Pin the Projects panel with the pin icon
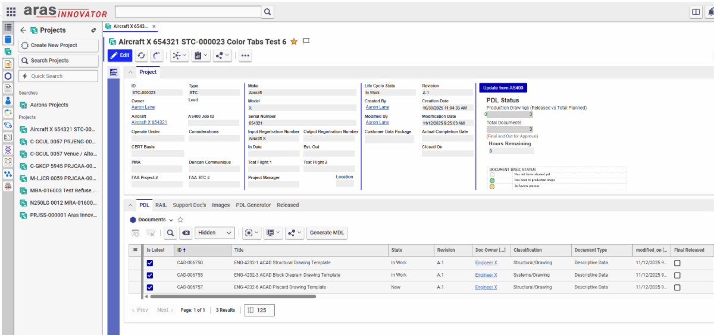714x335 pixels. pos(93,30)
